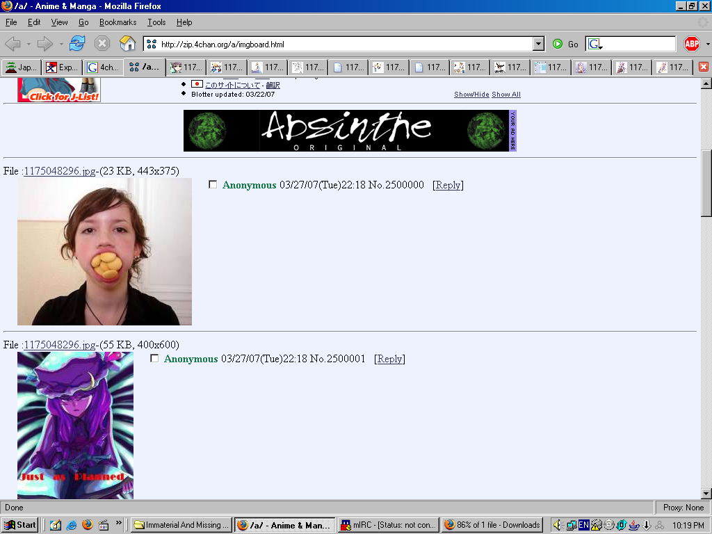Select the "/a..." active tab

[145, 67]
